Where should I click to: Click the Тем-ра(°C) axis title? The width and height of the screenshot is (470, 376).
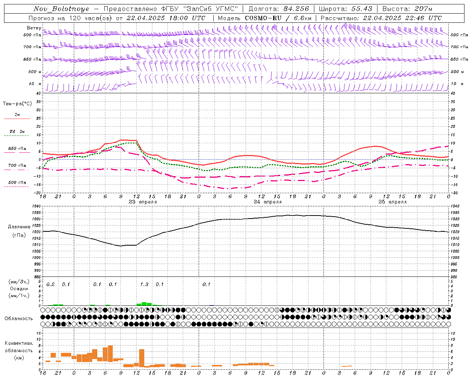coord(17,104)
